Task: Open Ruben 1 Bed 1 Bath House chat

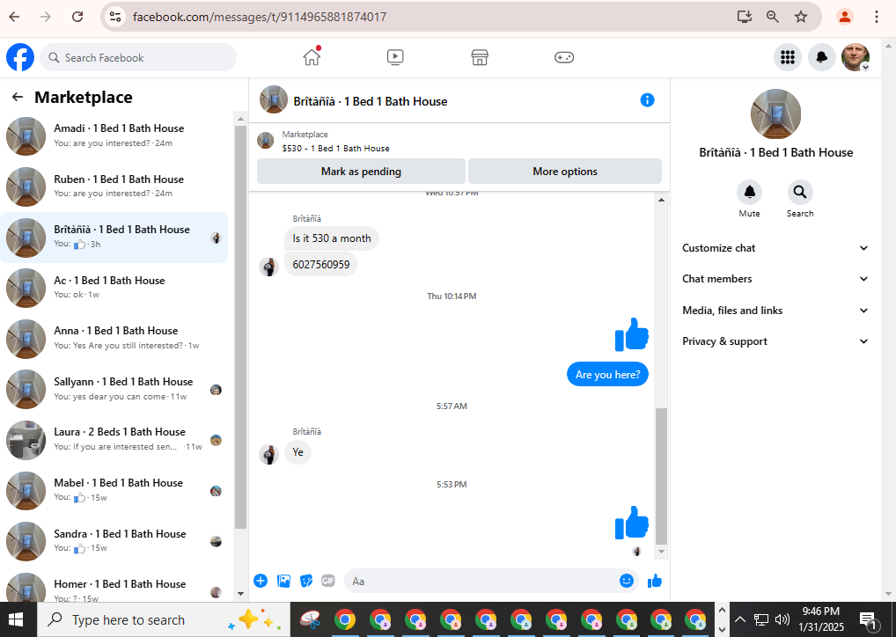Action: click(114, 187)
